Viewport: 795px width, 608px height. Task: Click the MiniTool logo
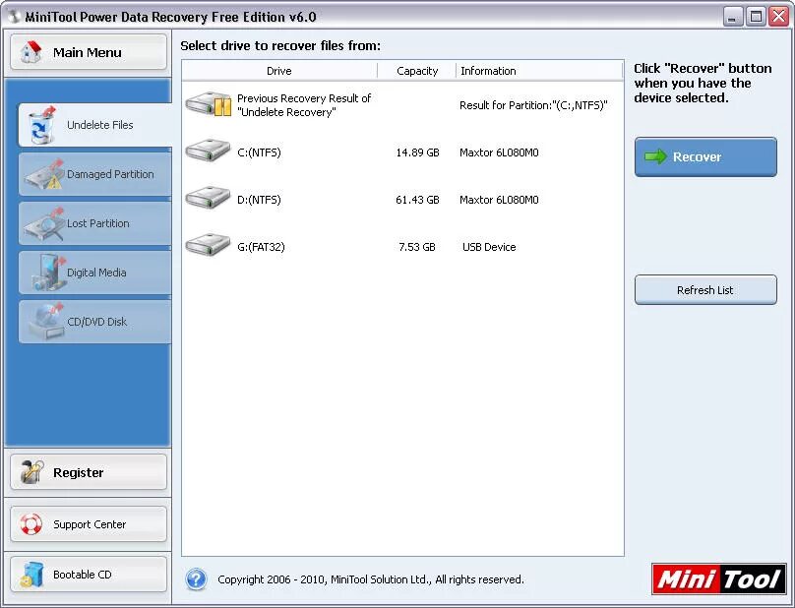pos(718,578)
